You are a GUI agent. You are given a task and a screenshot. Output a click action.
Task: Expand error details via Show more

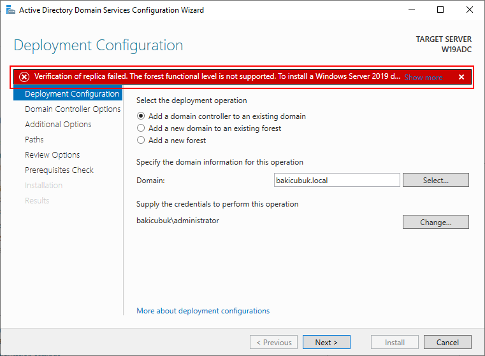[x=423, y=77]
